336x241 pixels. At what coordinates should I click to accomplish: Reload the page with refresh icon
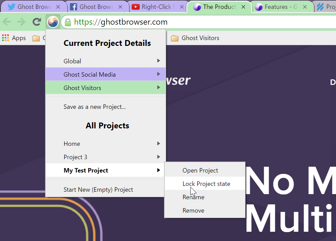37,22
